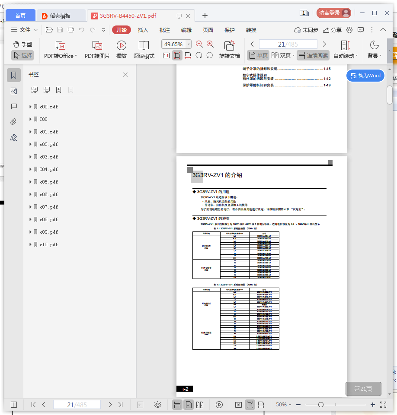Viewport: 397px width, 415px height.
Task: Click the PDF转Office conversion icon
Action: pyautogui.click(x=61, y=45)
